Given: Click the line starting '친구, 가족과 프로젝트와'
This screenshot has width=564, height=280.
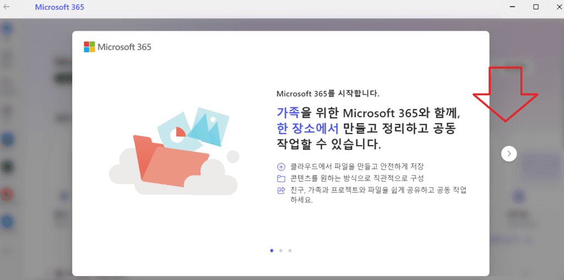Looking at the screenshot, I should [378, 195].
